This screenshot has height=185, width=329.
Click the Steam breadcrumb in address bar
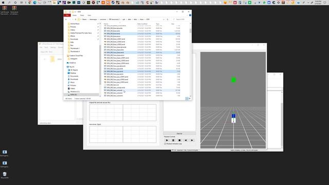tap(84, 20)
